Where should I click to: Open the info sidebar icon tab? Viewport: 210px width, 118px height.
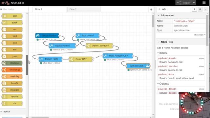(x=194, y=9)
